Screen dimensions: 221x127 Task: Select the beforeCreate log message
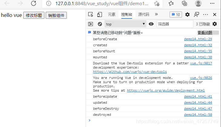[105, 39]
